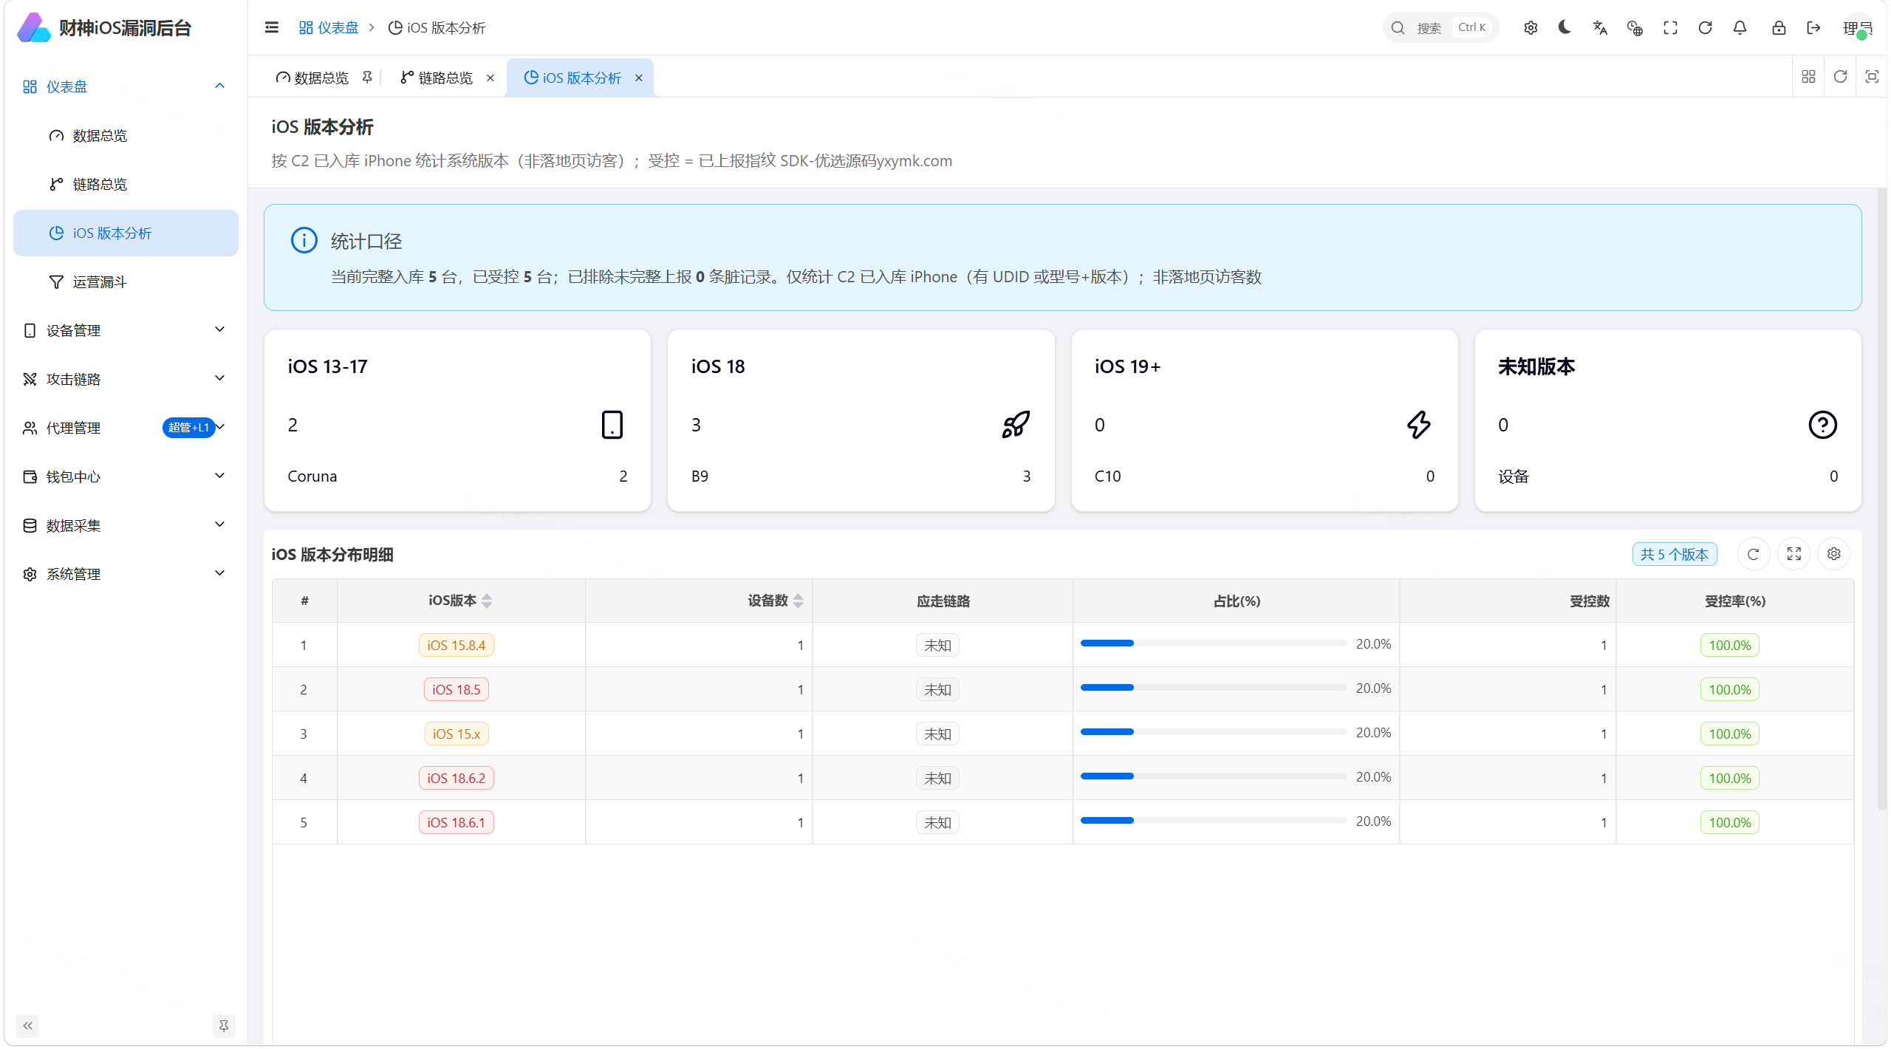Image resolution: width=1891 pixels, height=1049 pixels.
Task: Open 数据总览 in the sidebar
Action: [x=126, y=135]
